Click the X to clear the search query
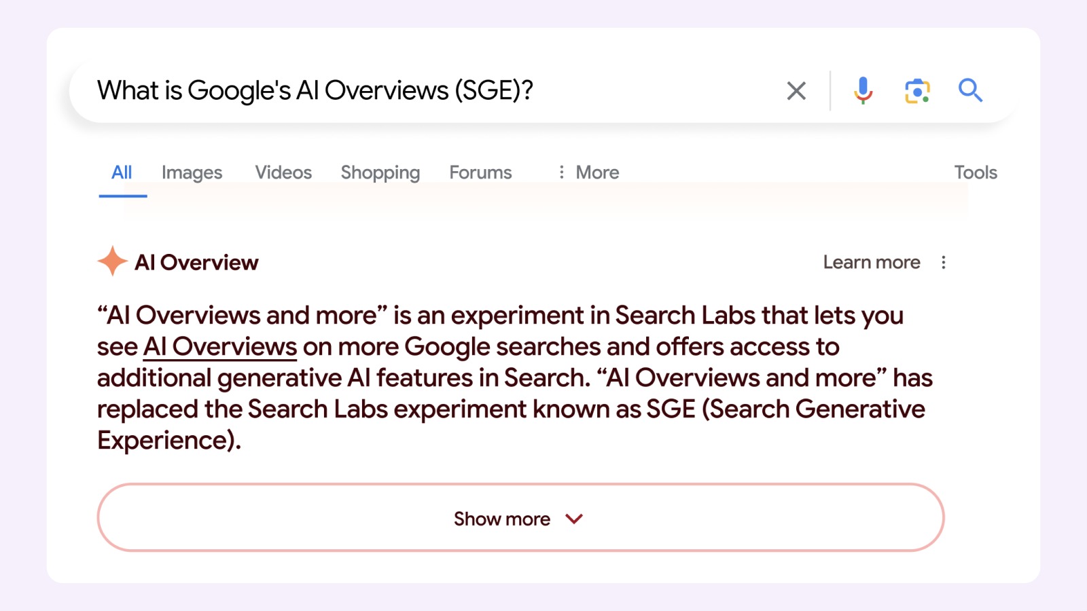Image resolution: width=1087 pixels, height=611 pixels. (796, 90)
